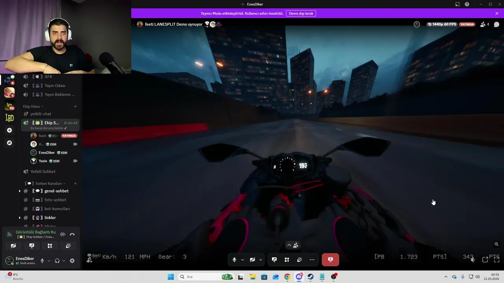Viewport: 504px width, 283px height.
Task: Open yetkili-chat text channel
Action: coord(50,114)
